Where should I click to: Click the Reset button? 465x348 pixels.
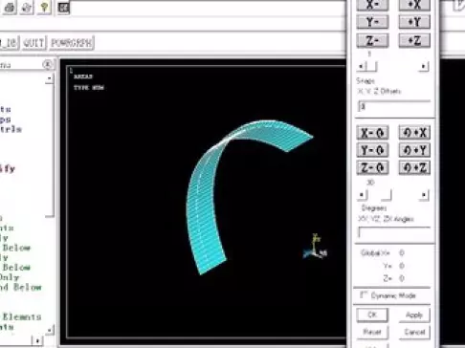point(372,332)
